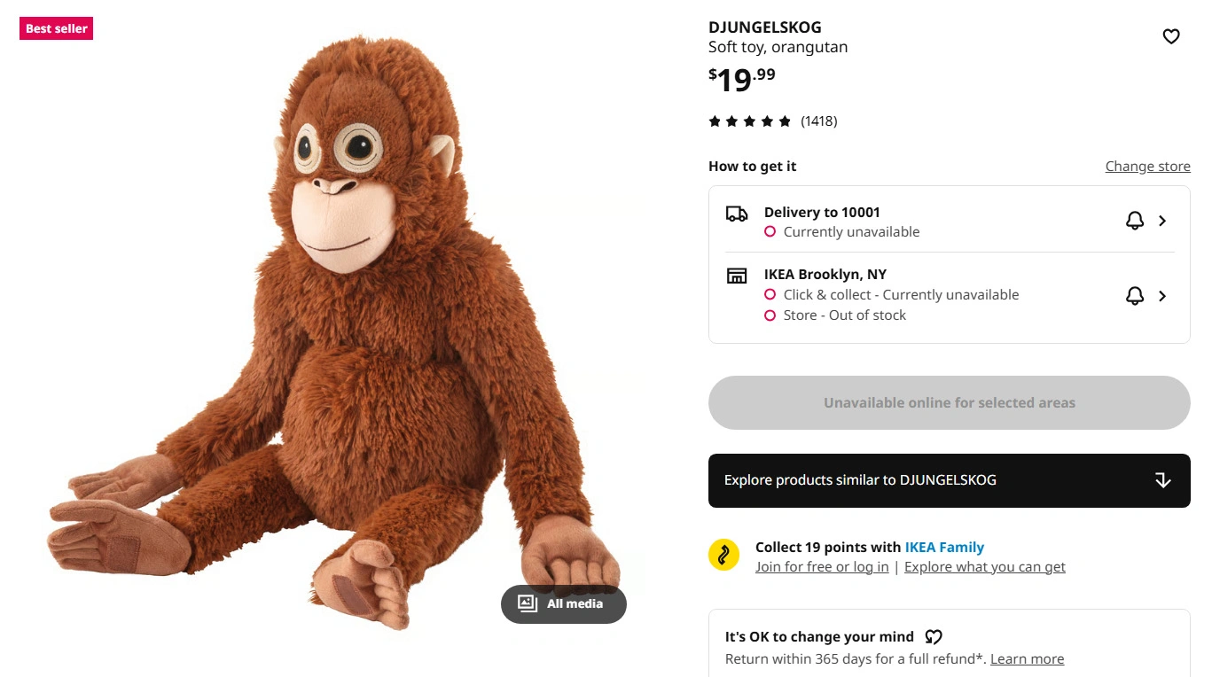This screenshot has width=1212, height=677.
Task: Click the yellow IKEA Family points icon
Action: (723, 556)
